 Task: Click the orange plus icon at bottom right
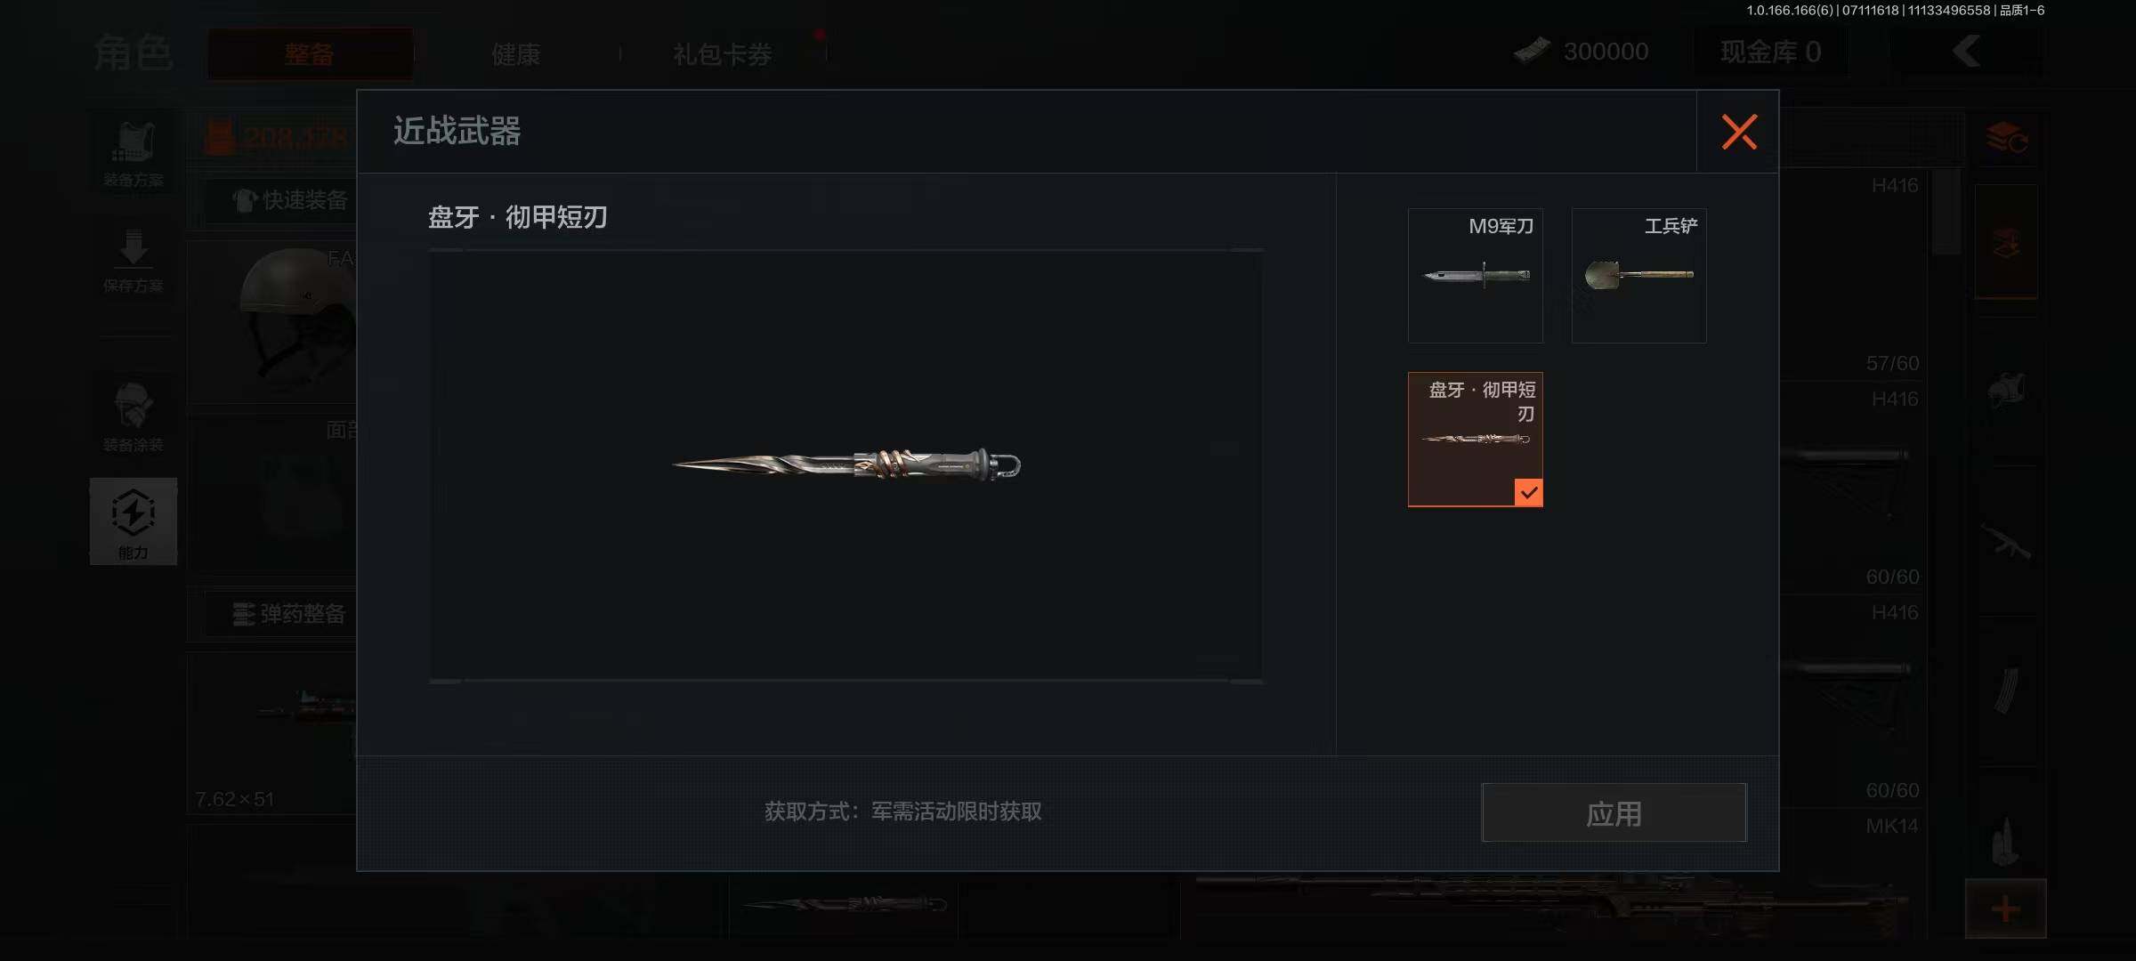pyautogui.click(x=2005, y=909)
